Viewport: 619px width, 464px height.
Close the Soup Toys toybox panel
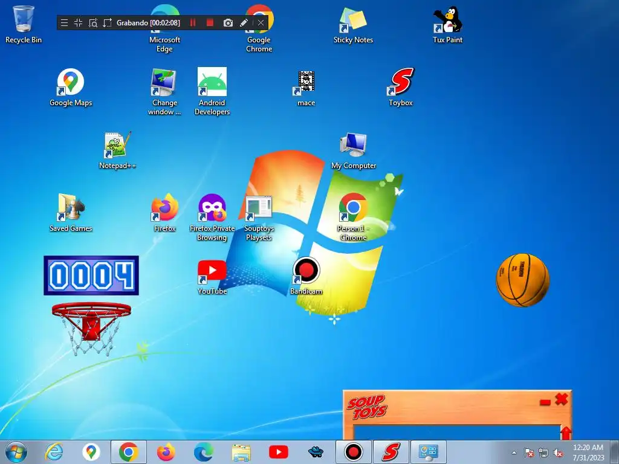(x=562, y=399)
